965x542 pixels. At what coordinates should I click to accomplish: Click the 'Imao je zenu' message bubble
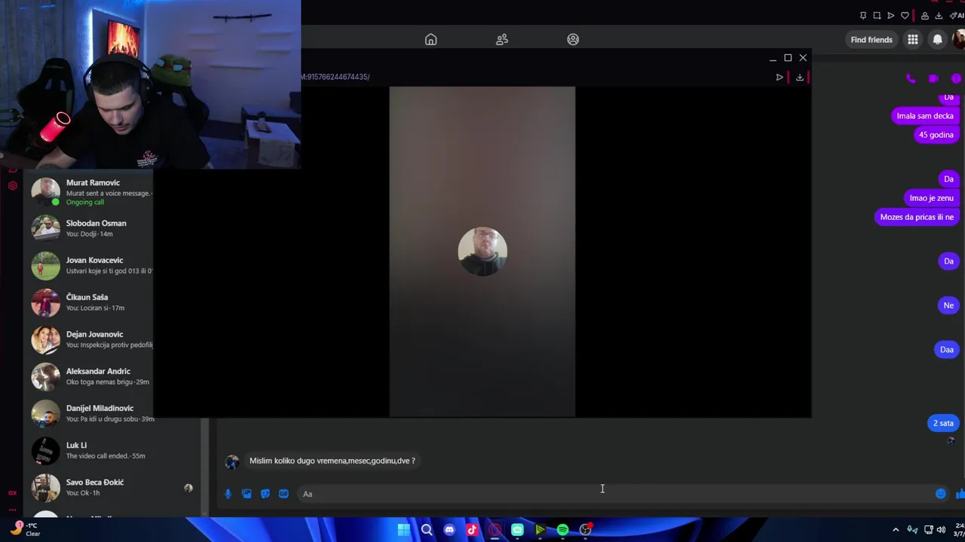click(x=932, y=198)
